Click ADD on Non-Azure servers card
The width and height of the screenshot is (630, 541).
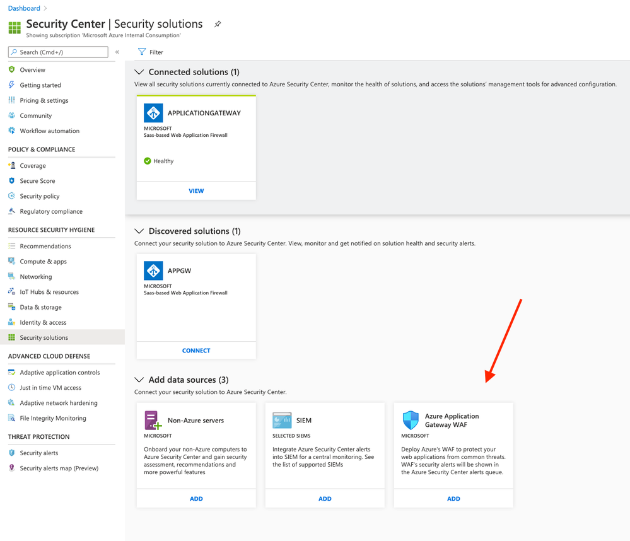pos(196,498)
